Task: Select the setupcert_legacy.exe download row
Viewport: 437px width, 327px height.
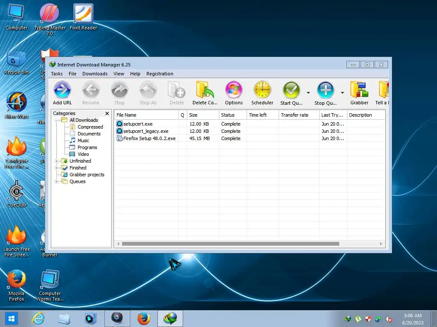Action: [250, 131]
